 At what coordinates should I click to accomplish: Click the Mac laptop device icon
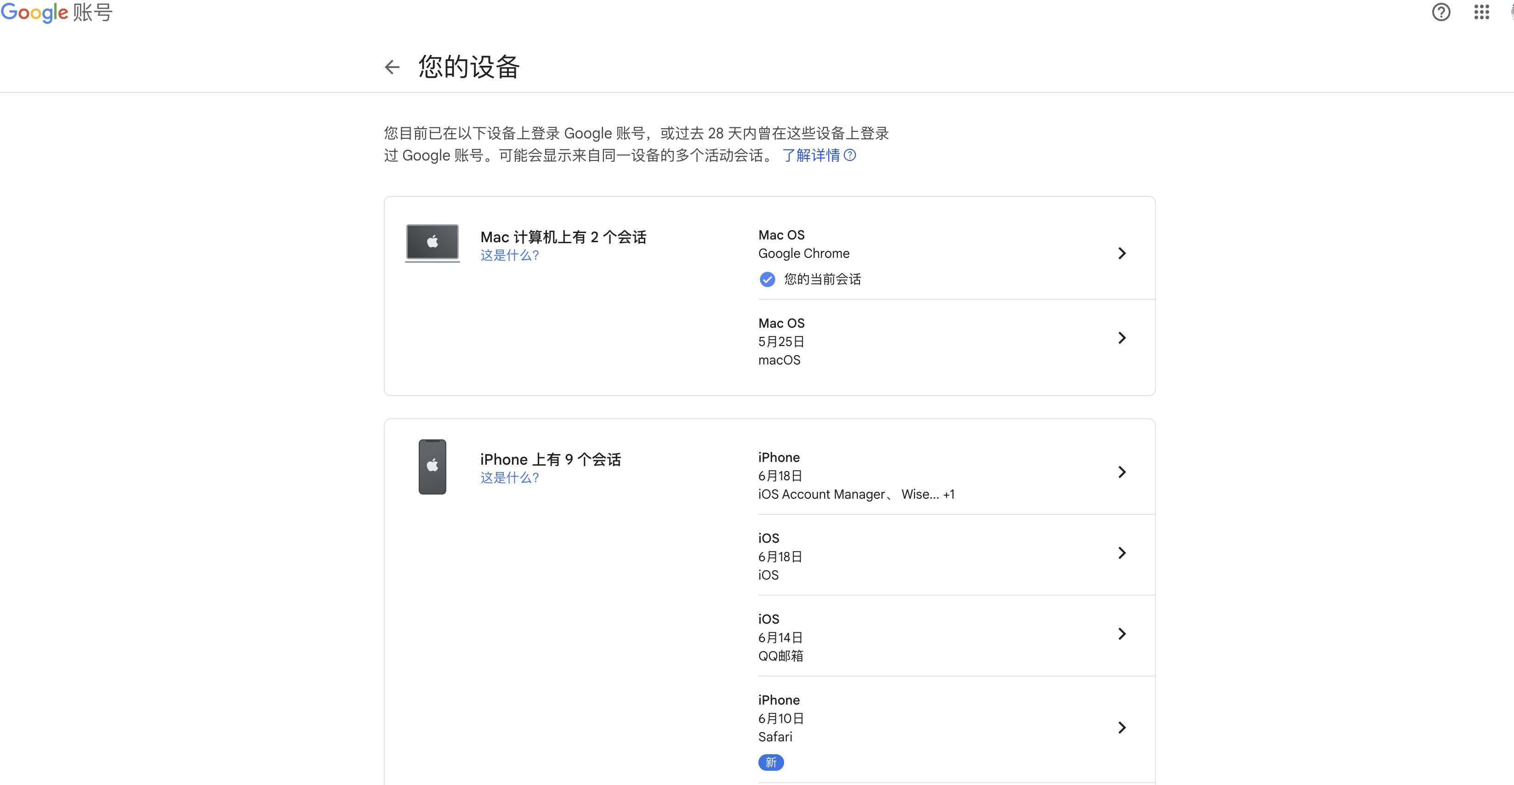[x=432, y=243]
